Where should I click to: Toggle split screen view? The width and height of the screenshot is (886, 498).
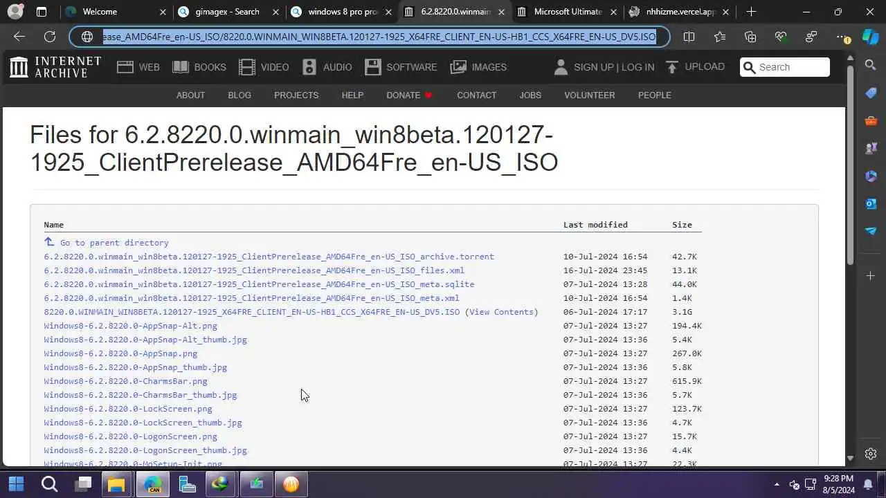click(689, 37)
